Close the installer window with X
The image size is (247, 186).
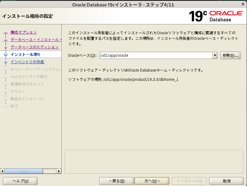point(243,4)
